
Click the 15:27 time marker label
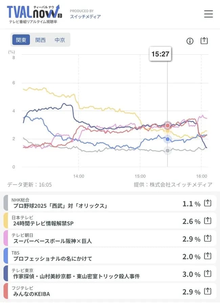(x=160, y=54)
